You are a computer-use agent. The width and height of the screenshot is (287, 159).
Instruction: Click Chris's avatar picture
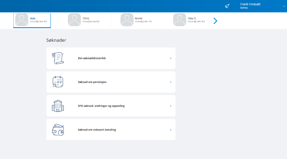74,20
